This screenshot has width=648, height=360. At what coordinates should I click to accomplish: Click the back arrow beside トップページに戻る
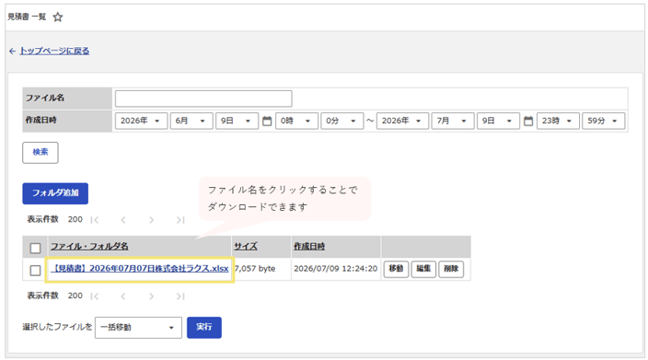coord(12,52)
